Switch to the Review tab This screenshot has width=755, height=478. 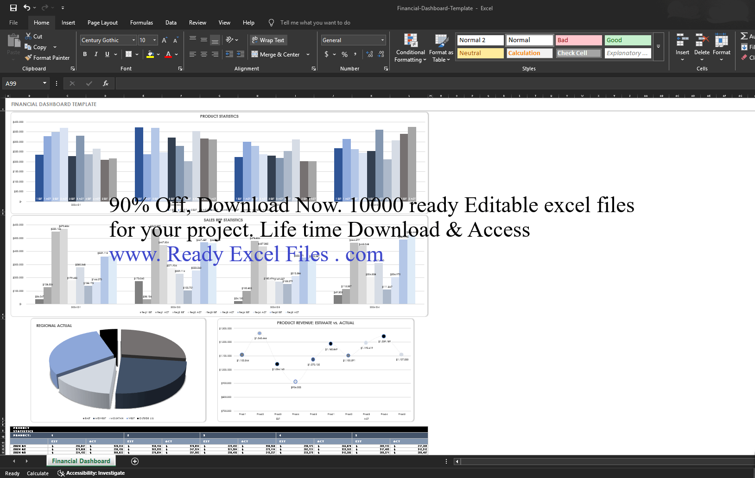tap(197, 23)
